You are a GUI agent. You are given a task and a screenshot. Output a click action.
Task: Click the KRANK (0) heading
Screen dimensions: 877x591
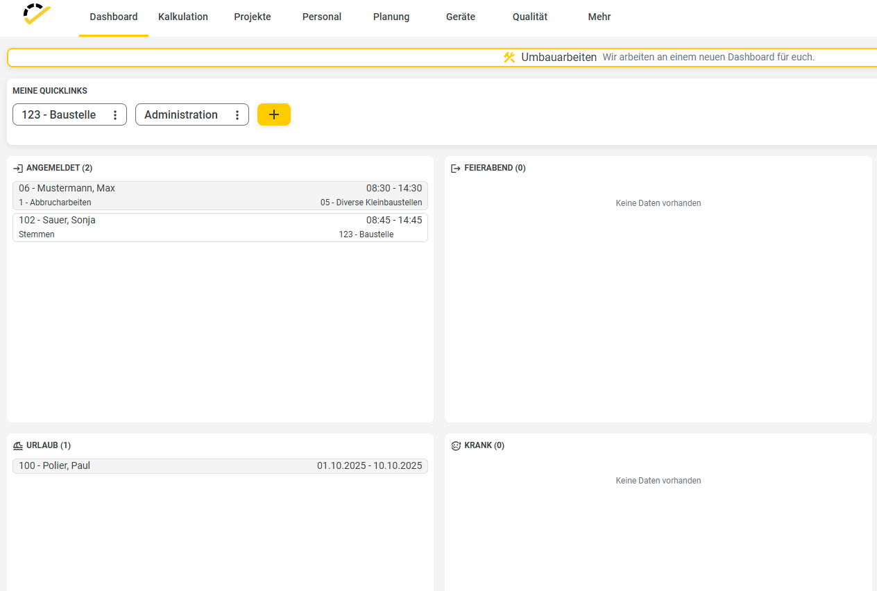click(484, 445)
